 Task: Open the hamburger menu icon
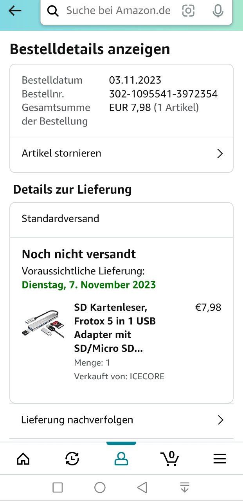220,459
